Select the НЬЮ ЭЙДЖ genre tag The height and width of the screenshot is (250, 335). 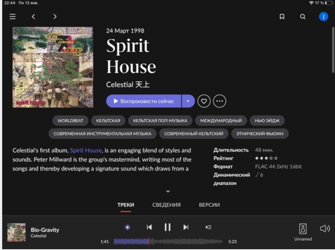(267, 121)
